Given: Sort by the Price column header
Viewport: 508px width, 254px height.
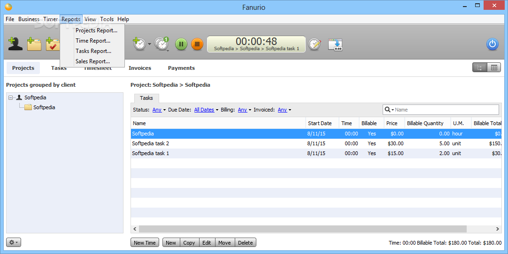Looking at the screenshot, I should tap(394, 123).
